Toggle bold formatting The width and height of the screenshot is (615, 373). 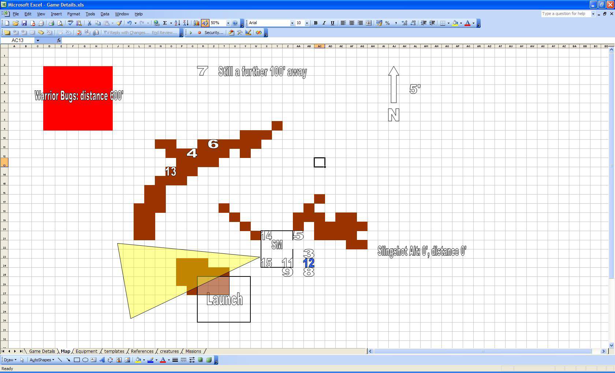(316, 23)
